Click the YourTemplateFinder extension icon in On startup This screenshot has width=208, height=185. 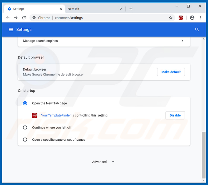click(34, 115)
